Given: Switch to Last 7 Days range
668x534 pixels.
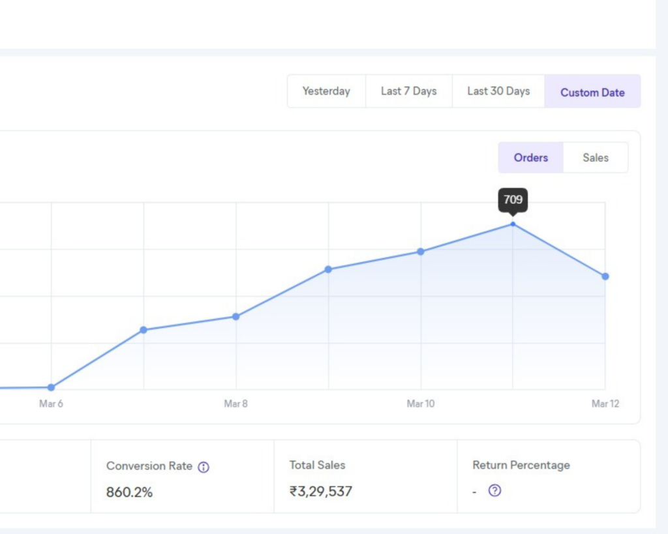Looking at the screenshot, I should (408, 91).
